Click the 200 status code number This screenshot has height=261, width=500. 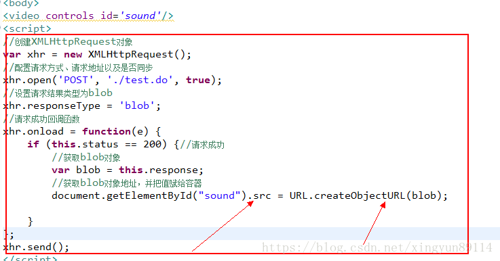152,144
